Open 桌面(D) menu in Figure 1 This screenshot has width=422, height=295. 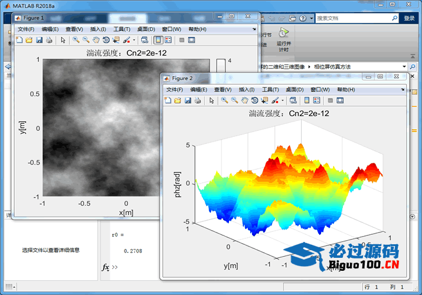pyautogui.click(x=146, y=29)
